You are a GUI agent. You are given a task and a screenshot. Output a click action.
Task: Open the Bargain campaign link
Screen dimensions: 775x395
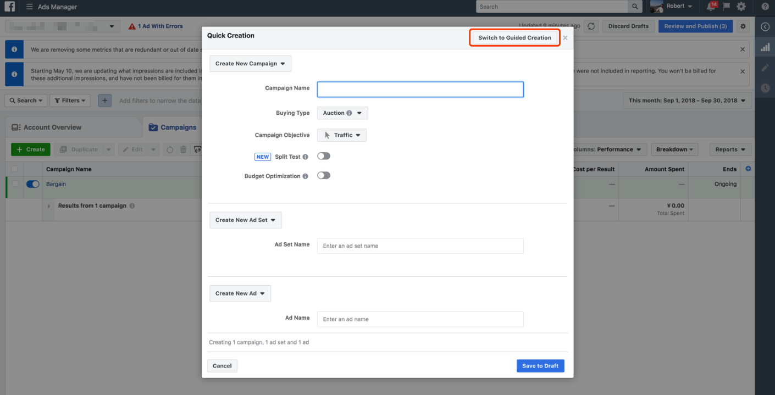pyautogui.click(x=56, y=184)
